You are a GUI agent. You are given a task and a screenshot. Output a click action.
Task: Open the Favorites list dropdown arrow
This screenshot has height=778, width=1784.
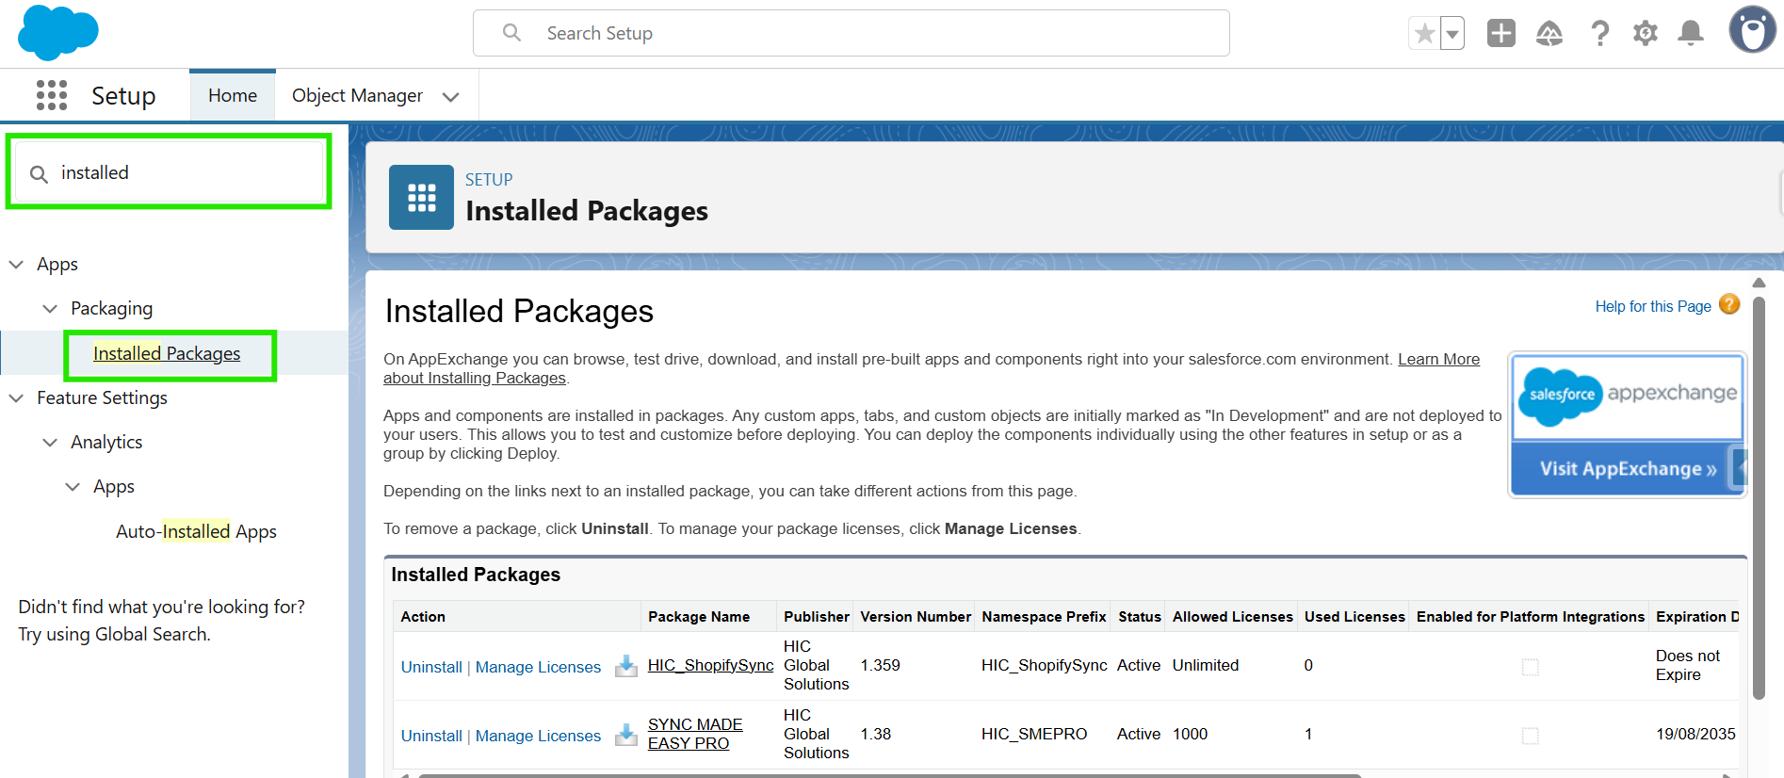click(x=1452, y=34)
